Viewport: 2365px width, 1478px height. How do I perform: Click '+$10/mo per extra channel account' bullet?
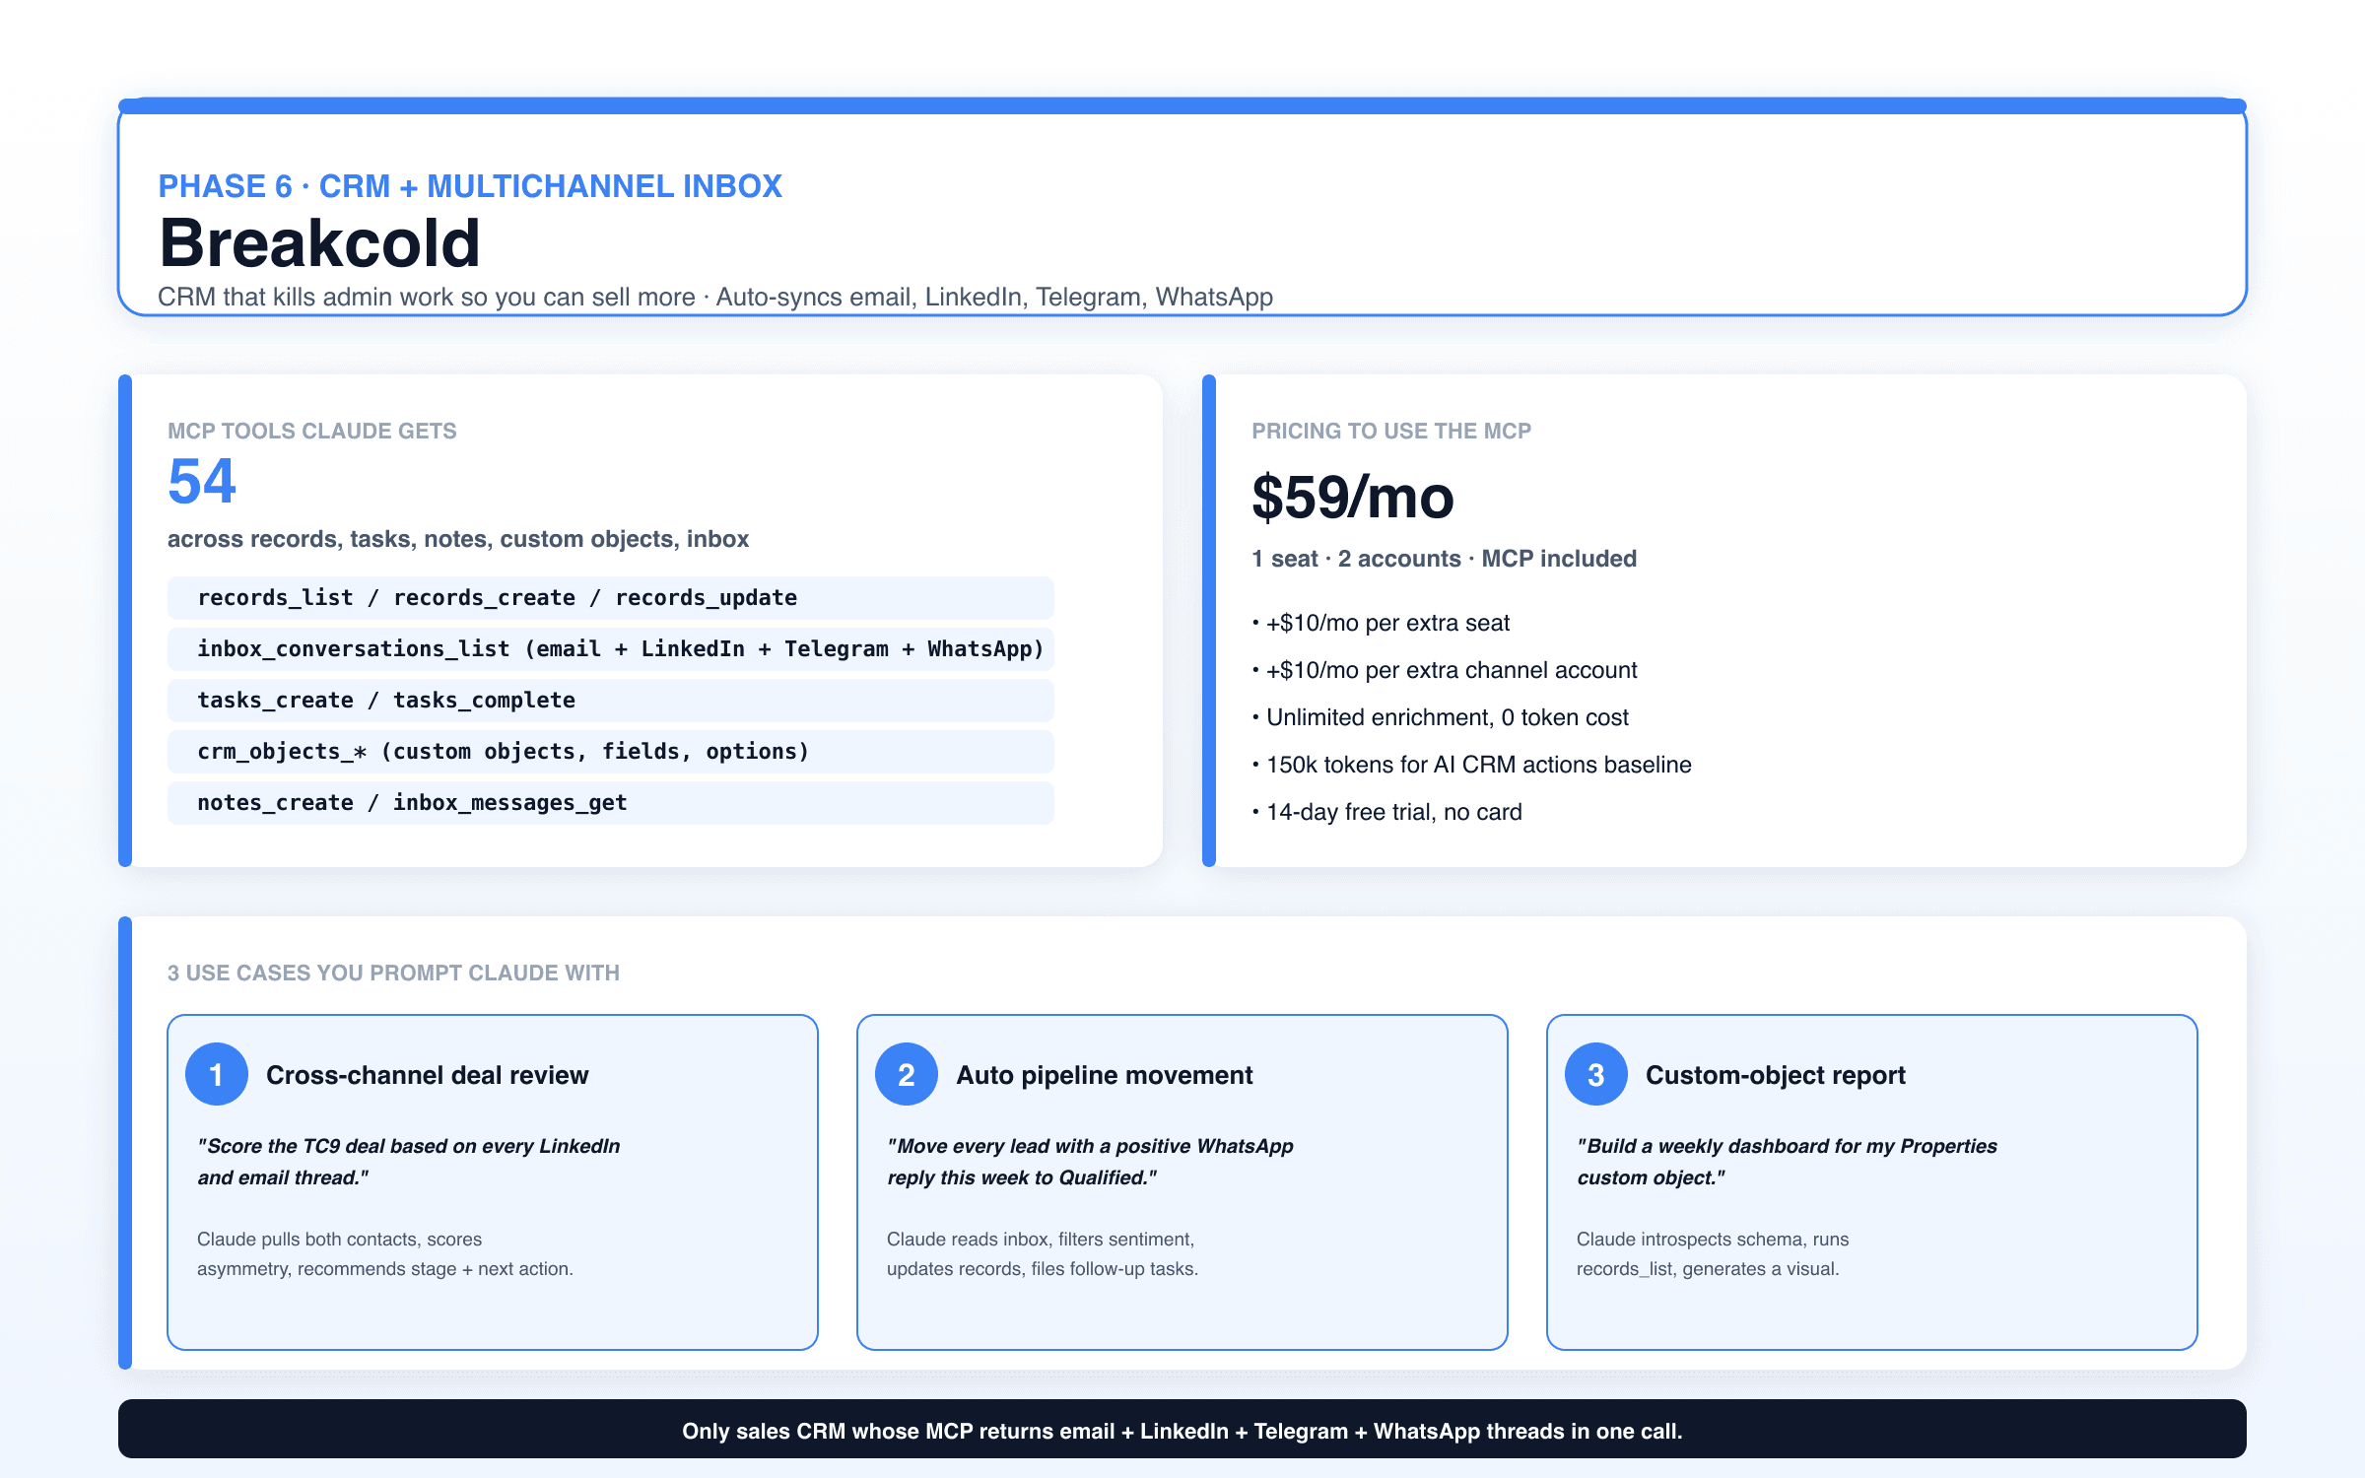click(x=1445, y=670)
